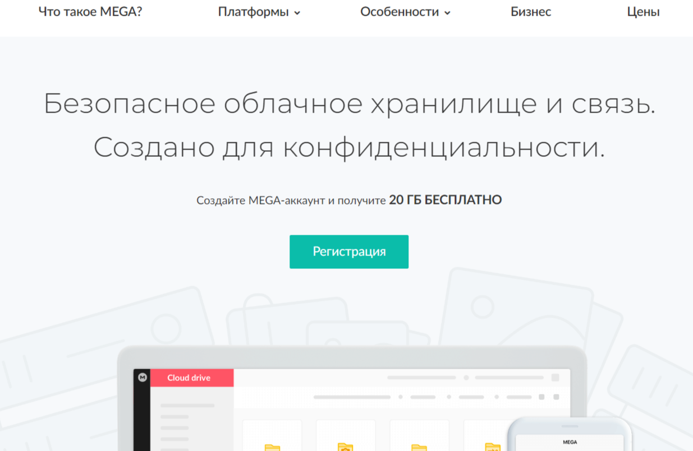Click the green Регистрация button

tap(349, 252)
